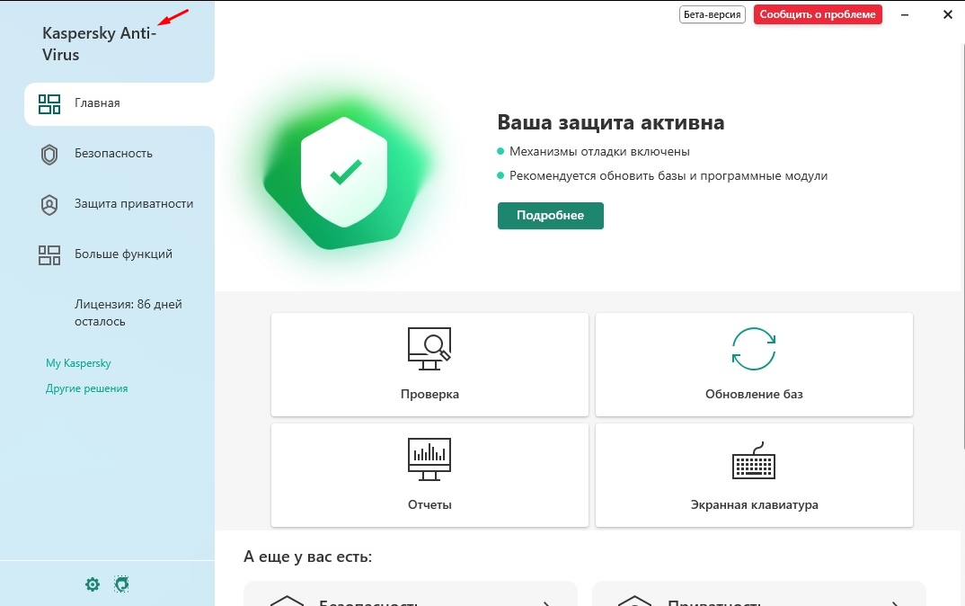Screen dimensions: 965x606
Task: Click the red Сообщить о проблеме button
Action: tap(818, 14)
